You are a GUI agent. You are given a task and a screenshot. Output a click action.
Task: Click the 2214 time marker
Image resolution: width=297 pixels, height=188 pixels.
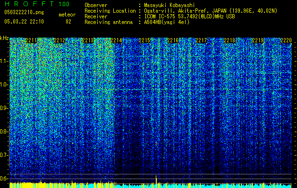tap(116, 40)
